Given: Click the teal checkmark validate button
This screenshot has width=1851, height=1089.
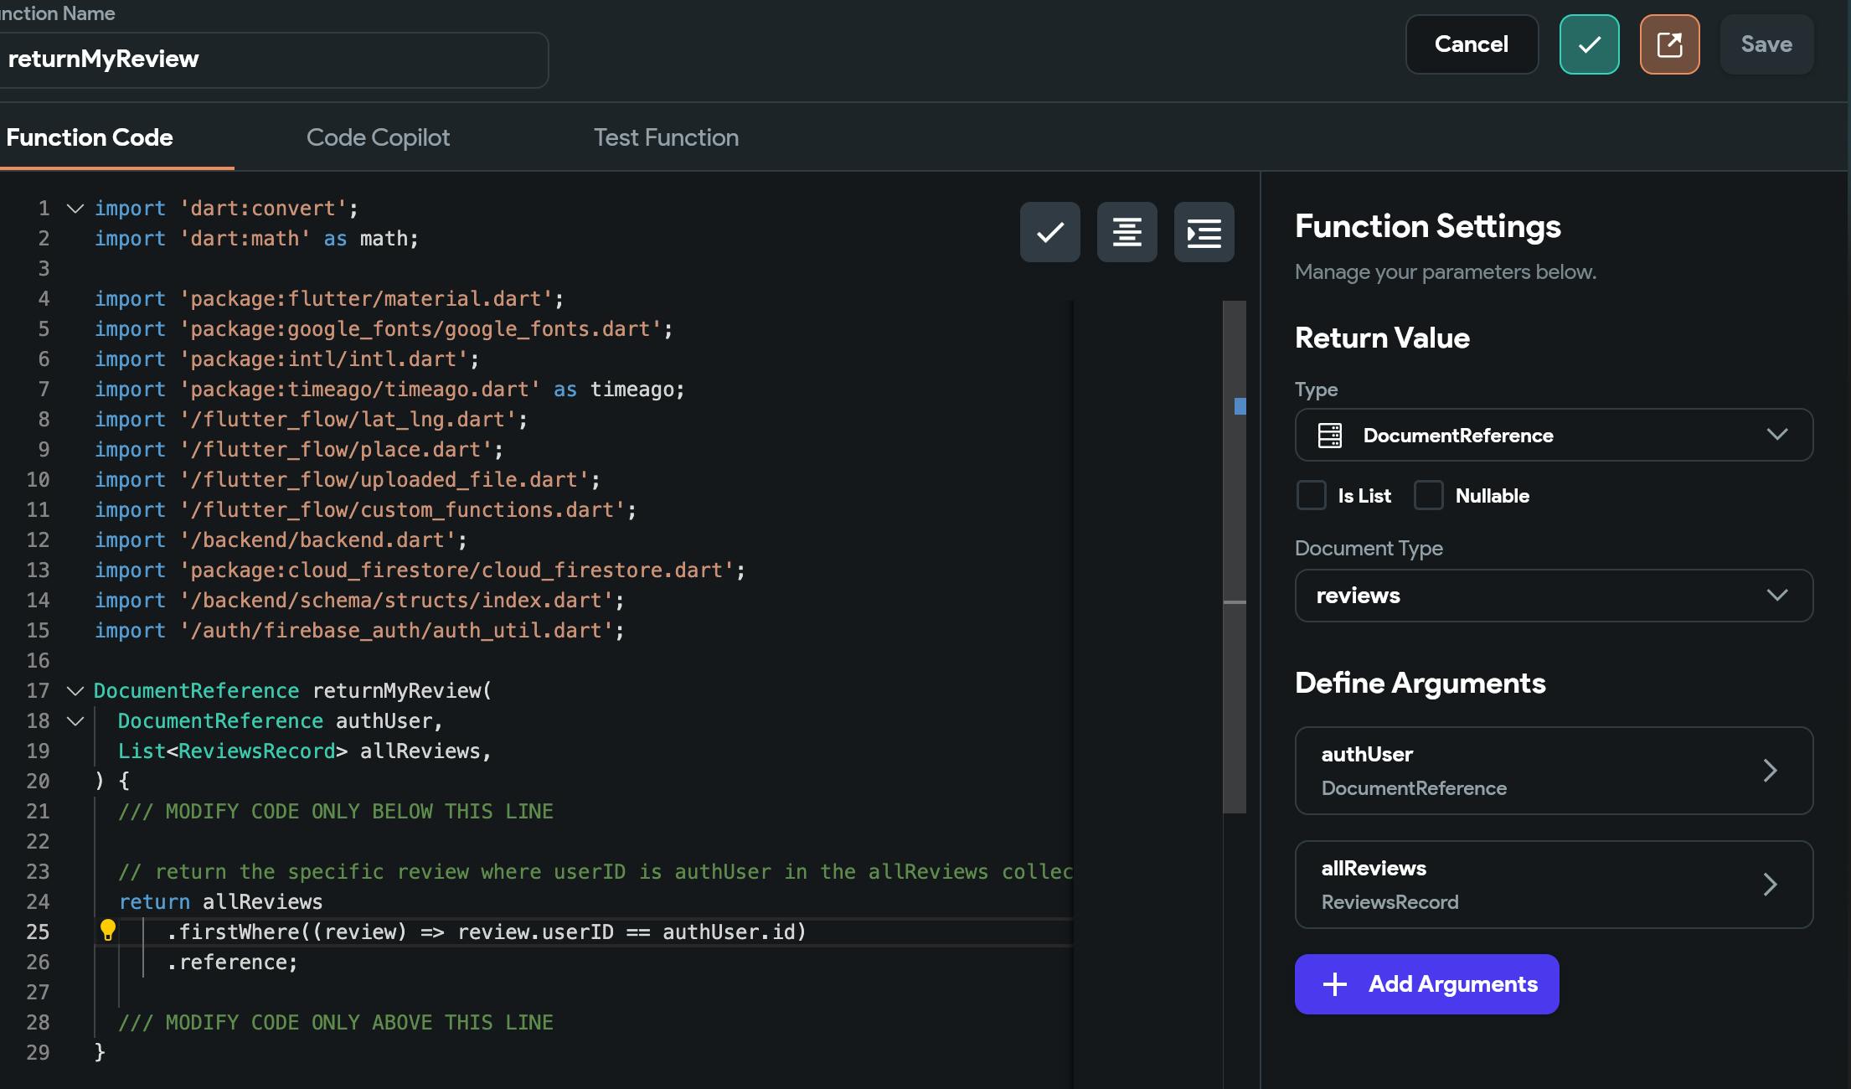Looking at the screenshot, I should point(1589,44).
